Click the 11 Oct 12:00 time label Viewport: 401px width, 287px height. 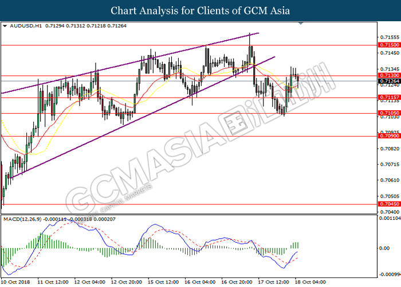click(x=53, y=282)
